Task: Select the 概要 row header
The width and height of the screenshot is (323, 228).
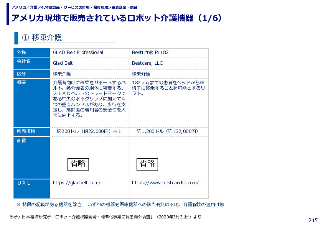Action: 32,103
